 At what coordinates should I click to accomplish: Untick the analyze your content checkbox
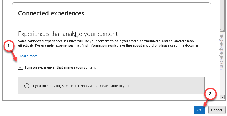21,67
